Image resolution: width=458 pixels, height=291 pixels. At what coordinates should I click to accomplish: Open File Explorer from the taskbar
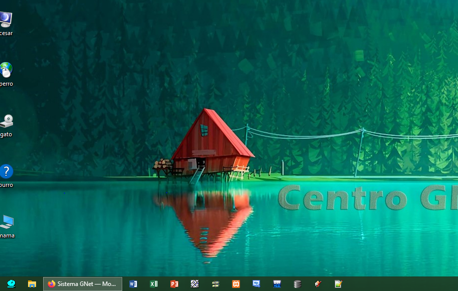[32, 283]
